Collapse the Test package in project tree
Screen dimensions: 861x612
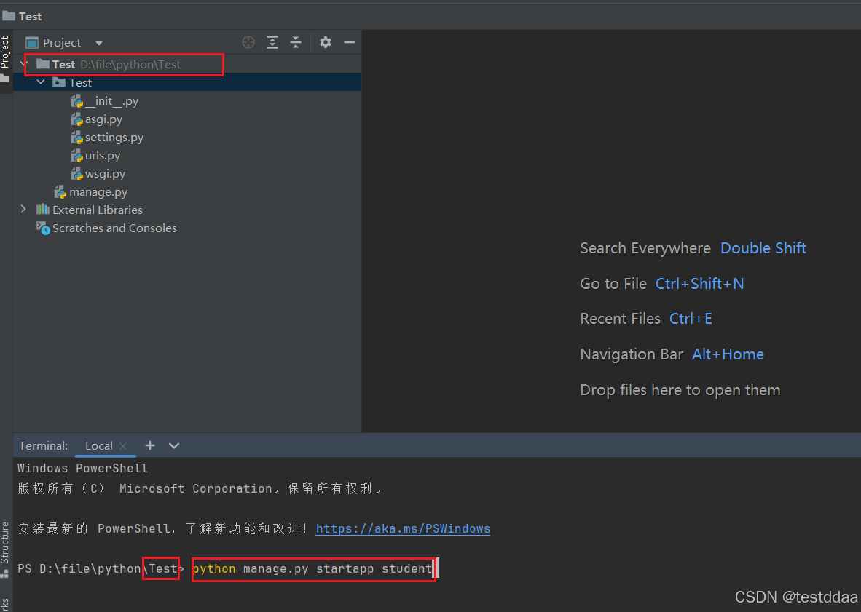[x=41, y=82]
